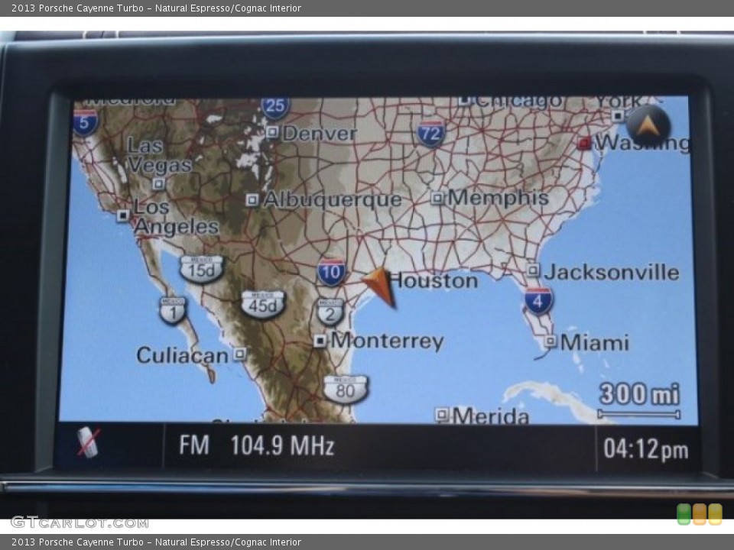Tap the Denver city label
Viewport: 734px width, 550px height.
pyautogui.click(x=320, y=133)
